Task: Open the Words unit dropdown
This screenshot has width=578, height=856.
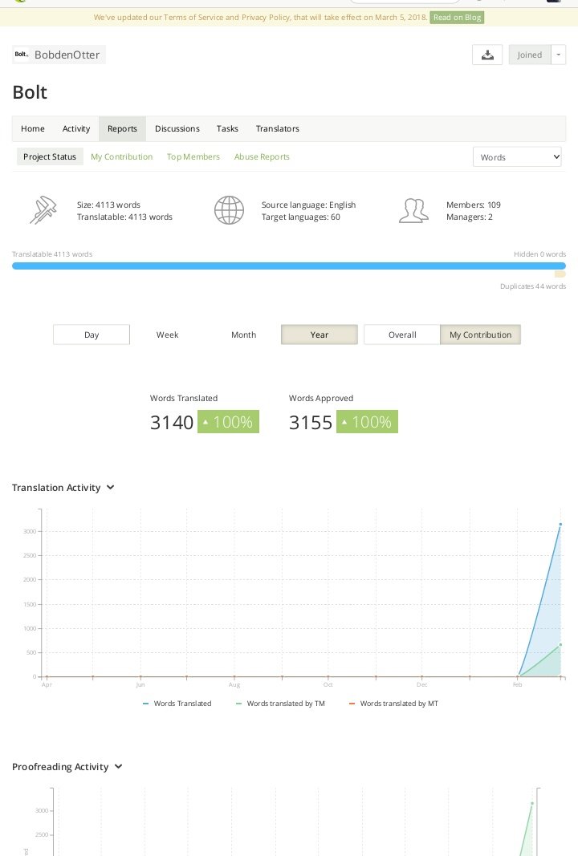Action: point(517,157)
